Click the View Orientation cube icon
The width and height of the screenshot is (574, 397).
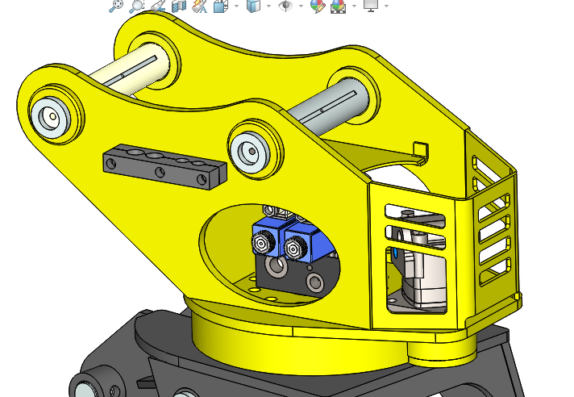221,6
